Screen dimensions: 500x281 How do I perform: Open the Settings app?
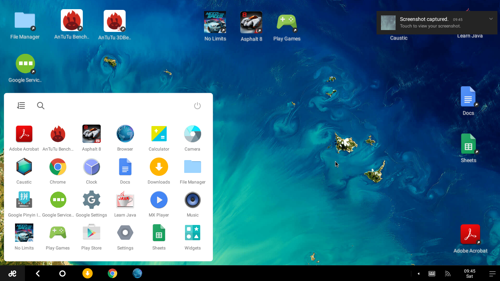(x=125, y=233)
